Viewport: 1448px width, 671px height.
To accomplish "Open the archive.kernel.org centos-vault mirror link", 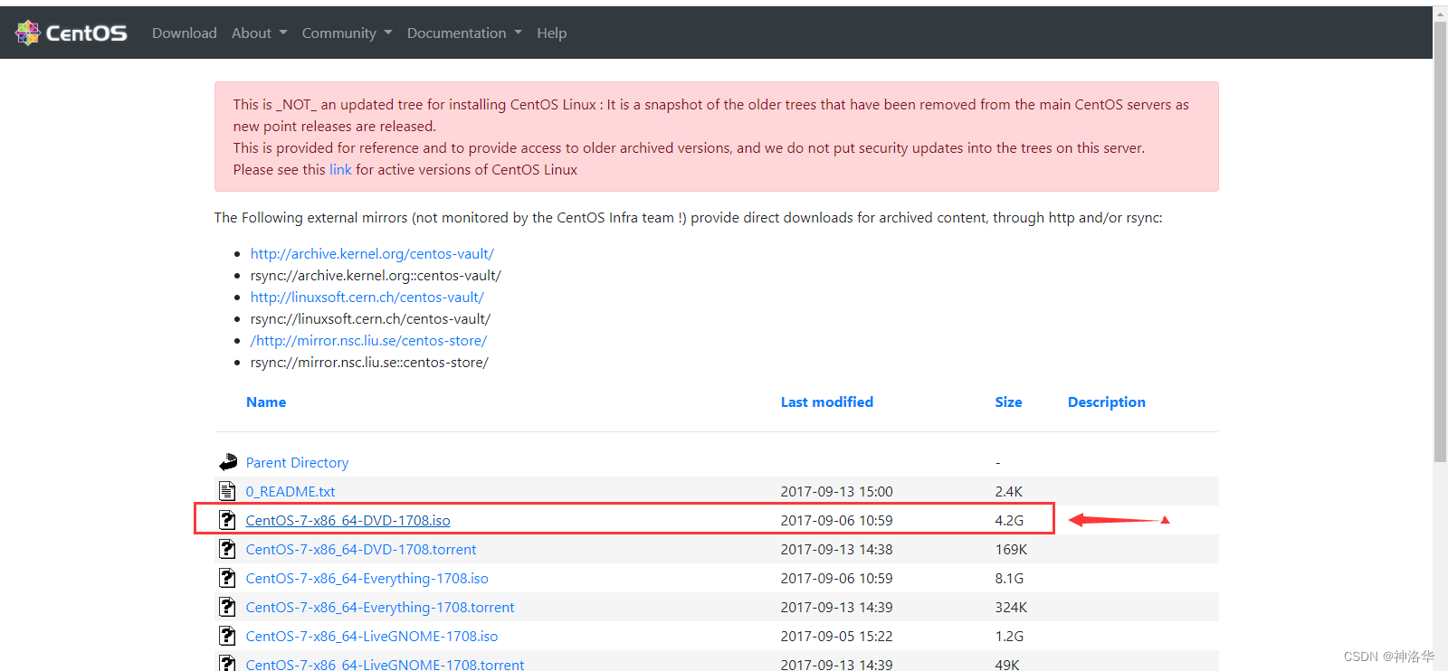I will pos(372,253).
